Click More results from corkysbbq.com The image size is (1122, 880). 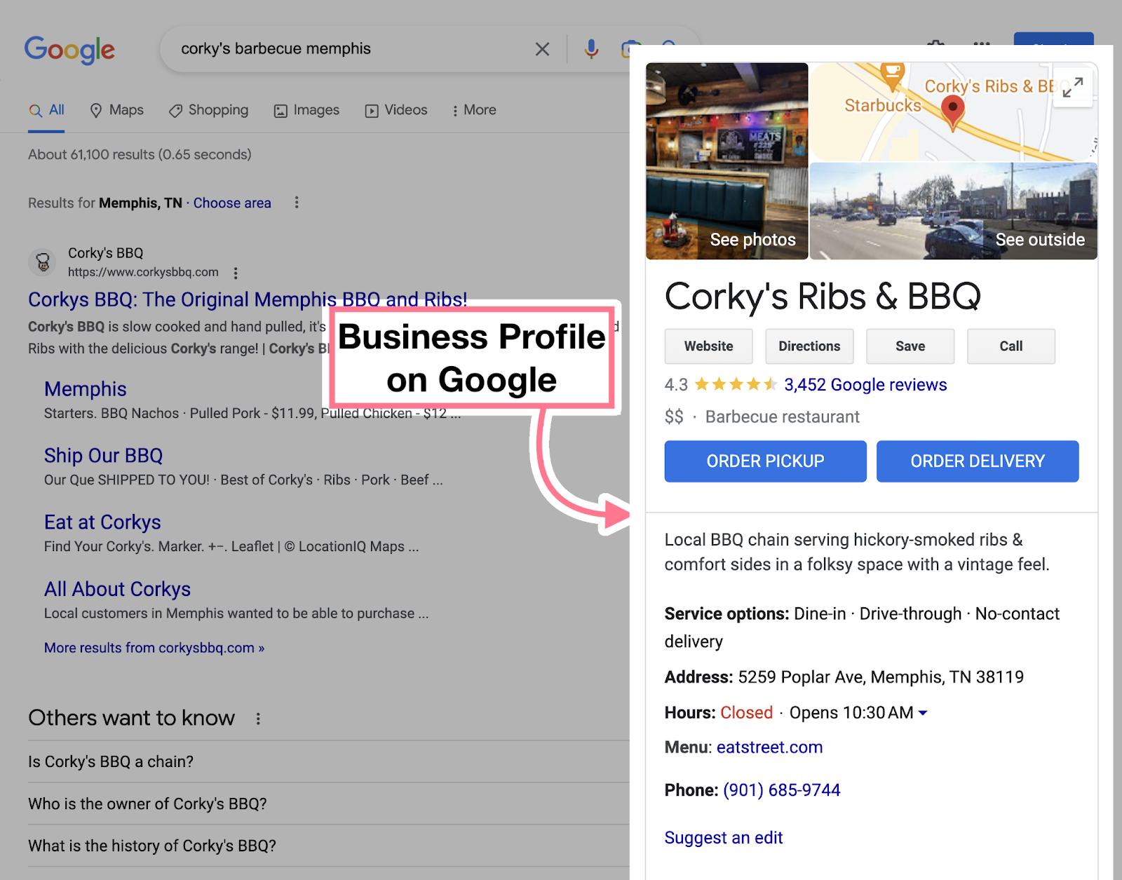tap(154, 648)
